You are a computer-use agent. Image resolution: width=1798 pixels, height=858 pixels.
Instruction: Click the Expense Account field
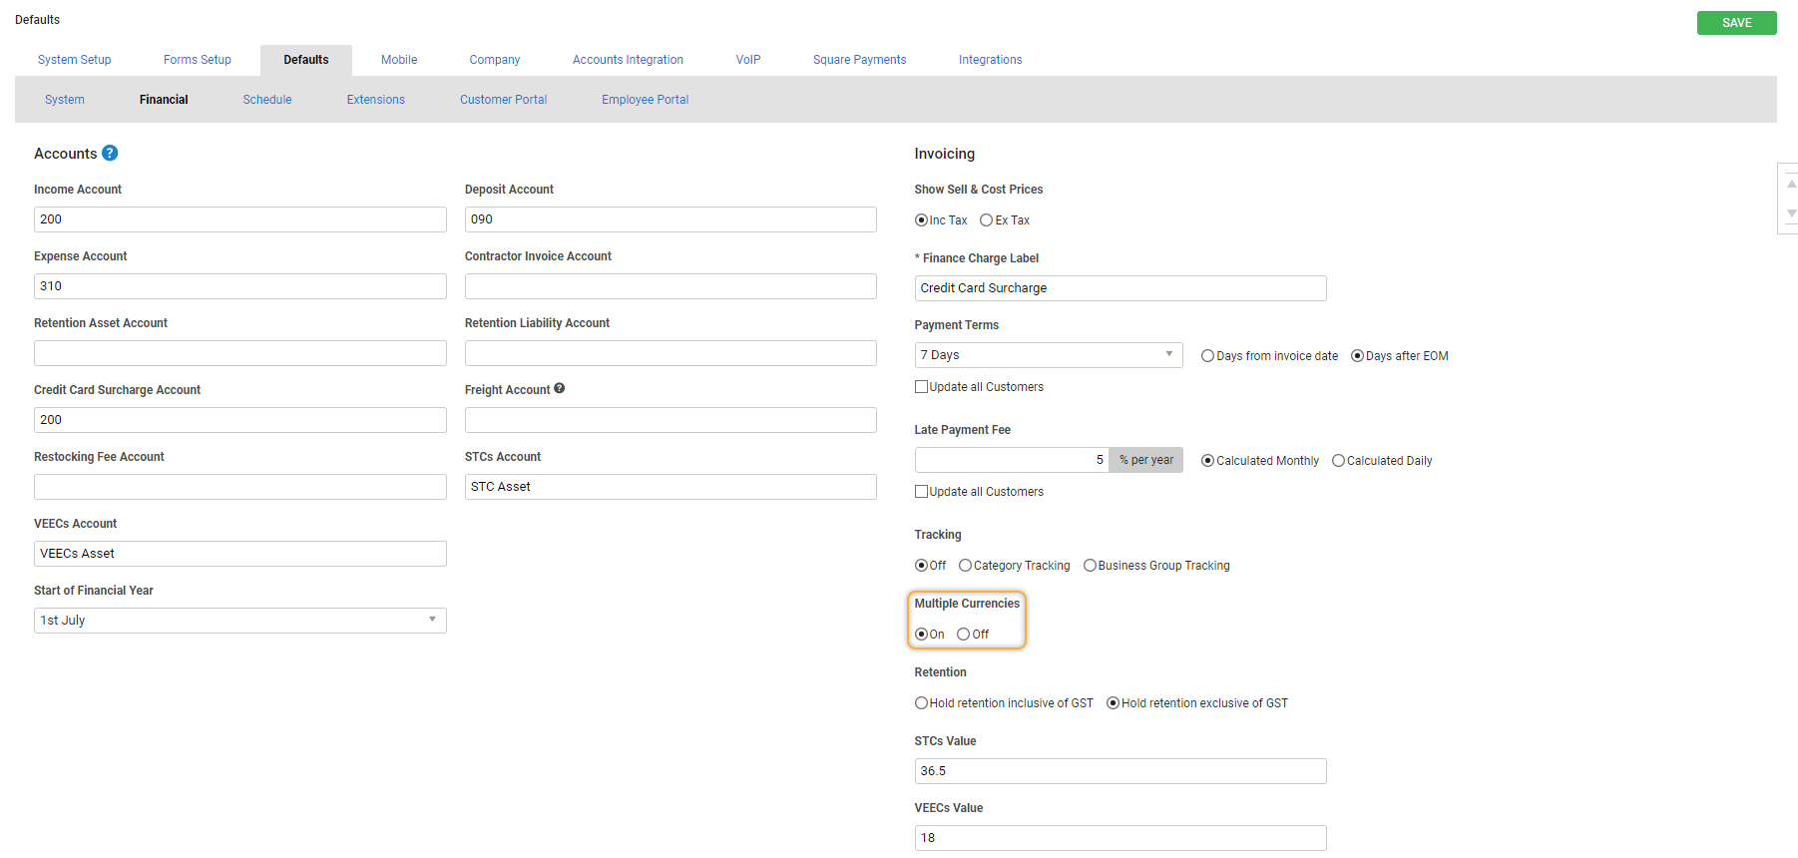(239, 286)
